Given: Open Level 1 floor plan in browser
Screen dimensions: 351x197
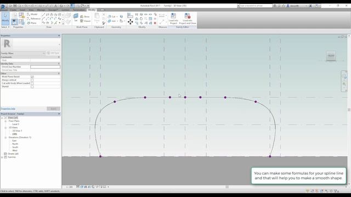Looking at the screenshot, I should tap(16, 124).
